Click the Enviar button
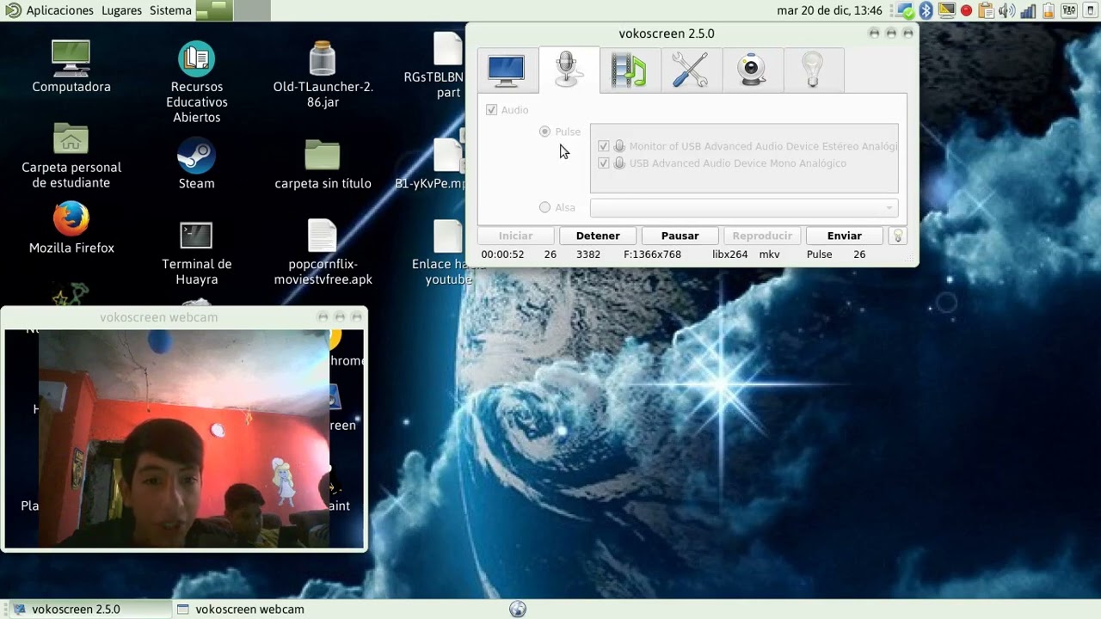This screenshot has width=1101, height=619. point(844,236)
